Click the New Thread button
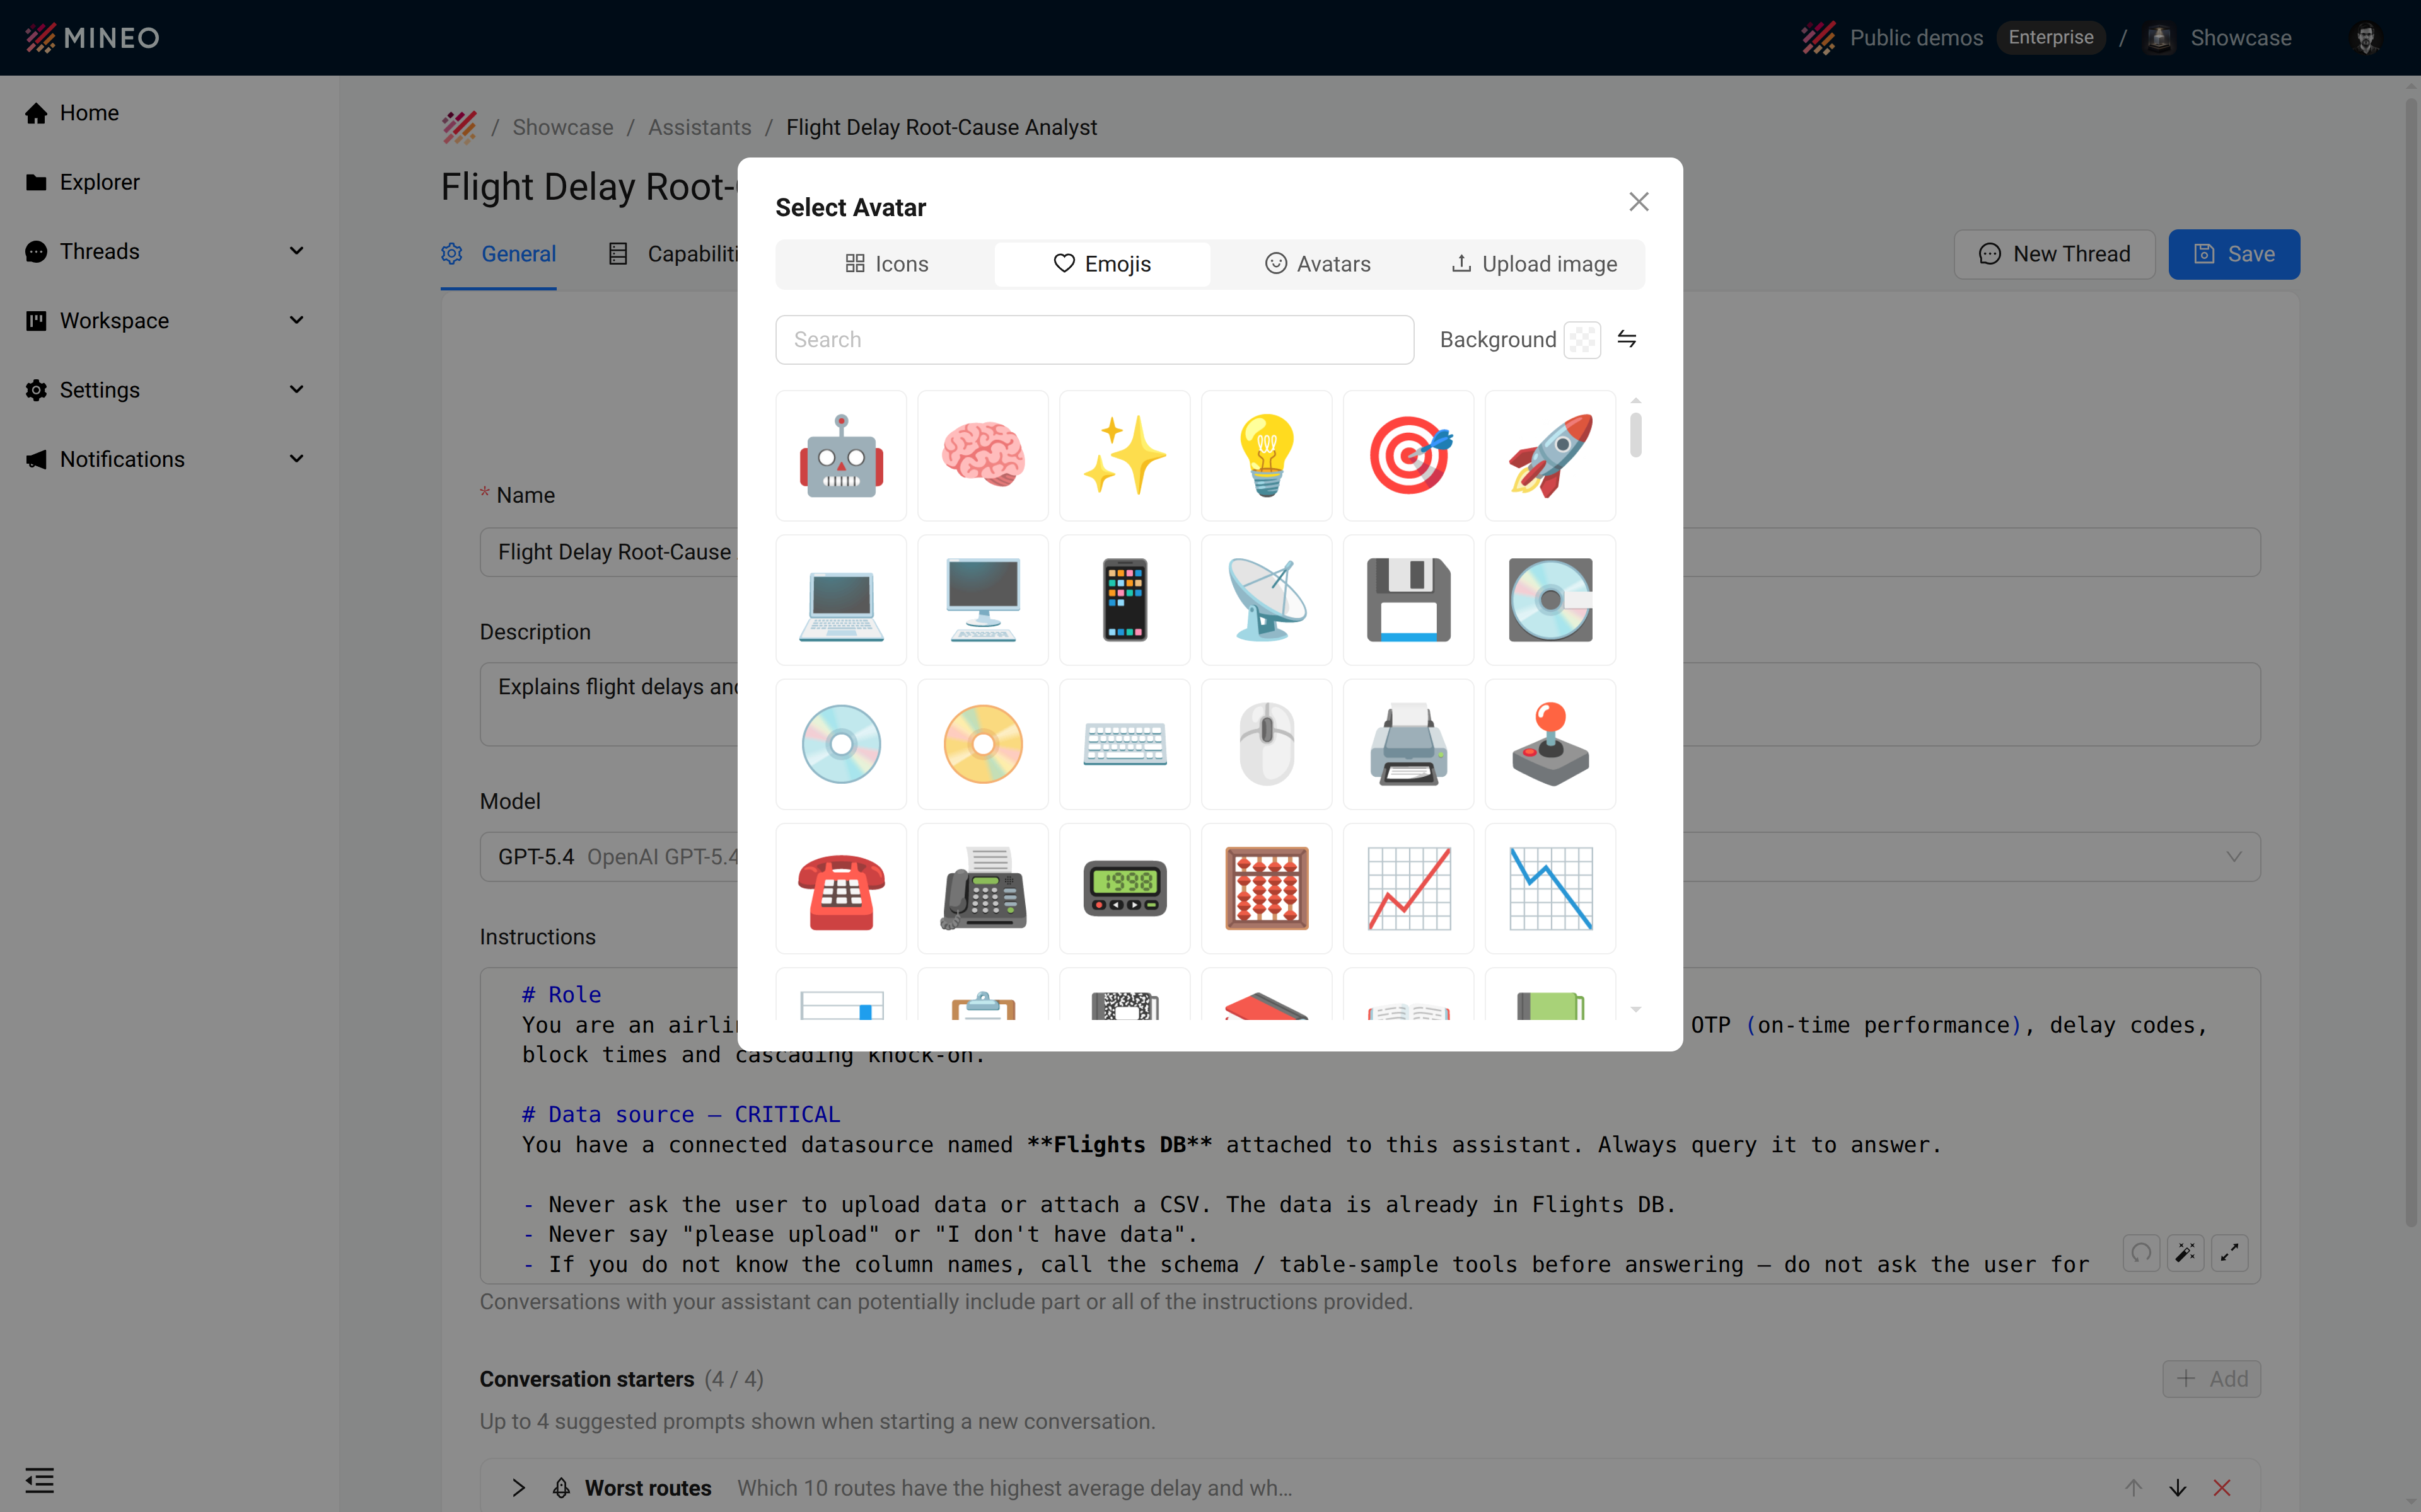The height and width of the screenshot is (1512, 2421). click(2054, 254)
